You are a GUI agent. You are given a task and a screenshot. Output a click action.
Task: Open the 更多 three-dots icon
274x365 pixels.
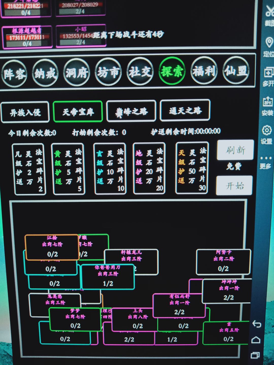click(x=266, y=158)
